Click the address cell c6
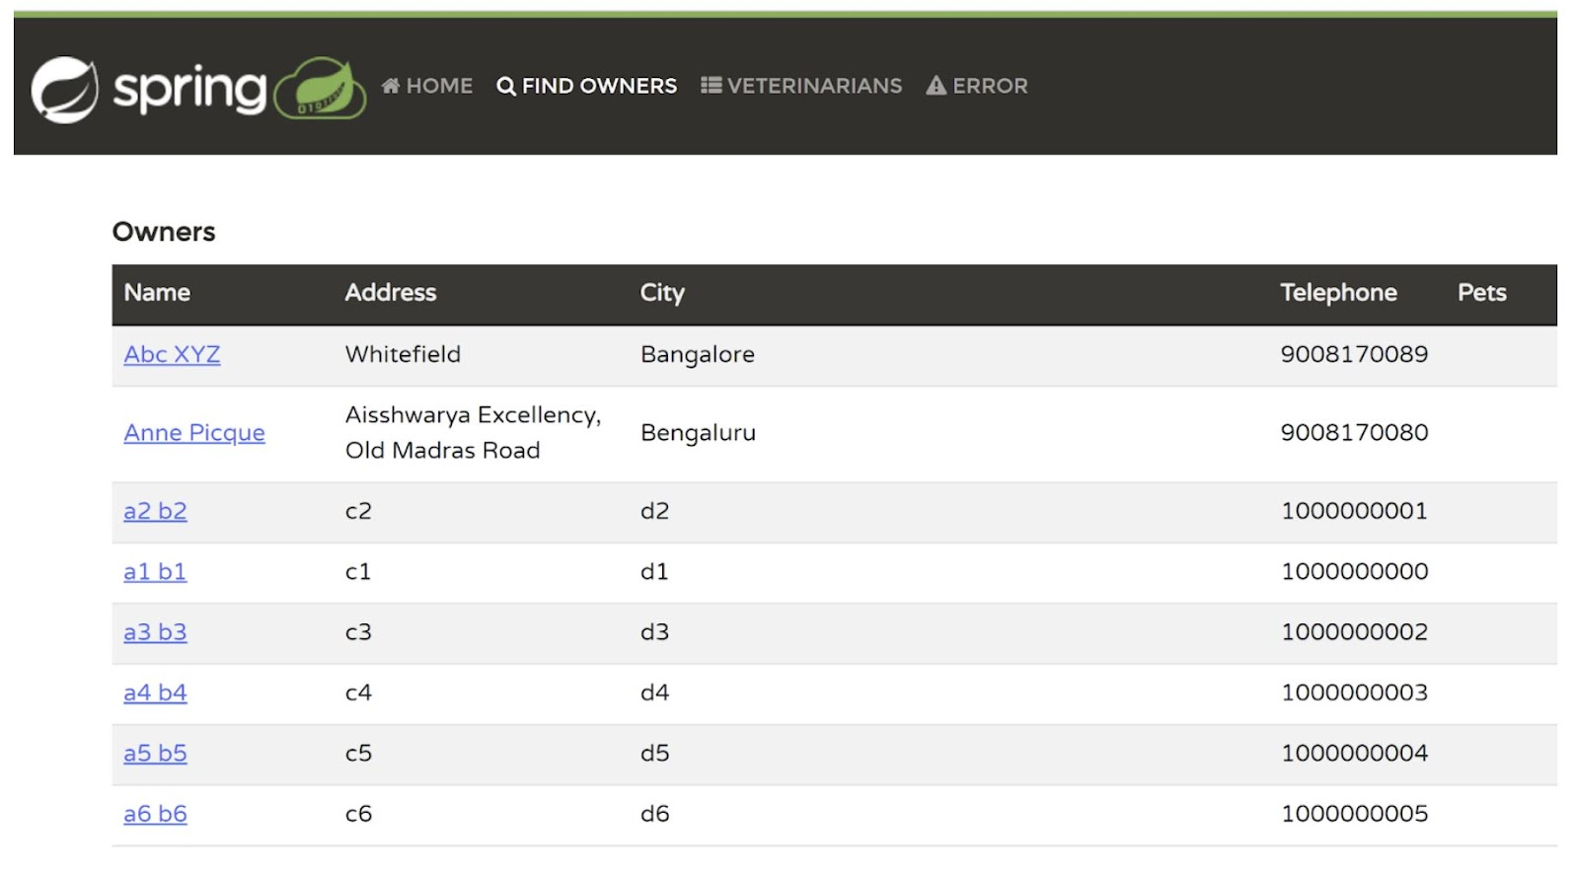The height and width of the screenshot is (873, 1579). click(x=358, y=814)
